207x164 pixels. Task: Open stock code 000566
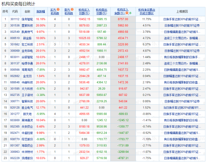tap(15, 70)
